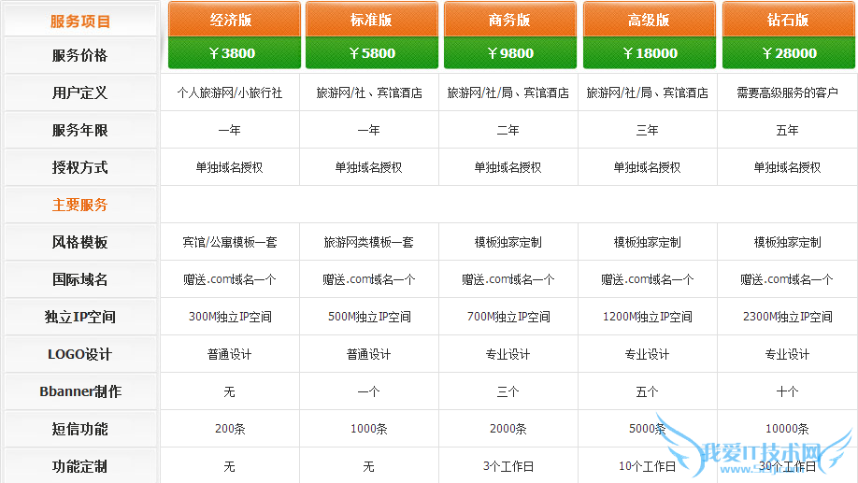
Task: Click the 服务年限 row label
Action: pyautogui.click(x=80, y=130)
